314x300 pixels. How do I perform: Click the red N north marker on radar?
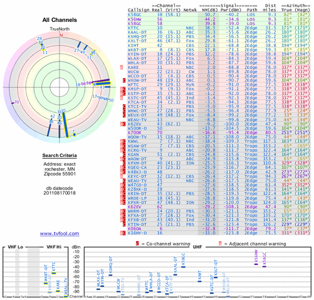pyautogui.click(x=61, y=35)
